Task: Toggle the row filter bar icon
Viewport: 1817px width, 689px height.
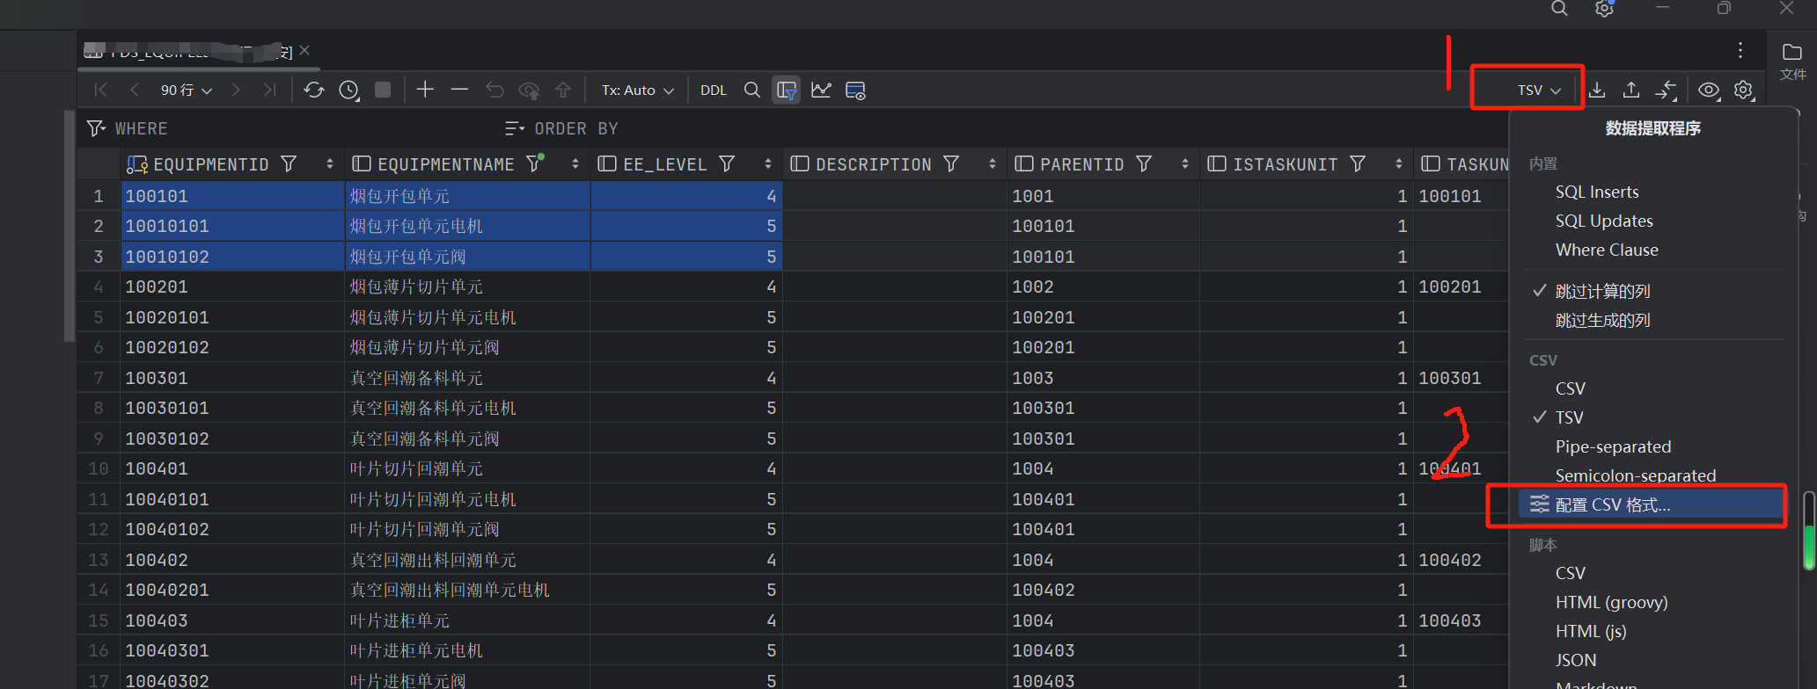Action: pos(787,90)
